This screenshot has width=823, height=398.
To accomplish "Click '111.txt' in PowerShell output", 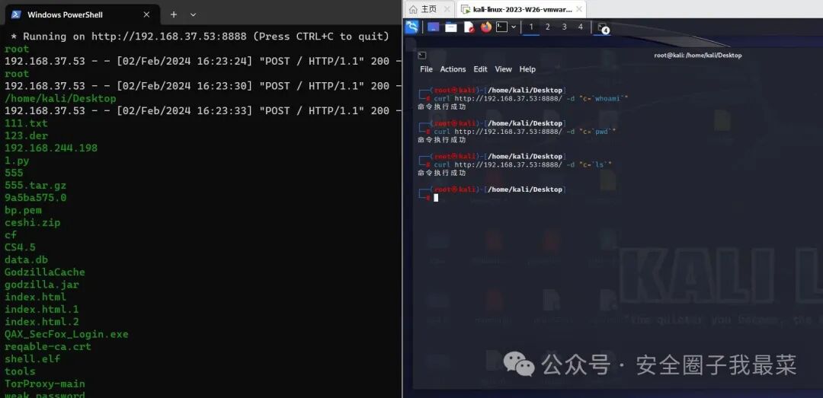I will pos(26,123).
